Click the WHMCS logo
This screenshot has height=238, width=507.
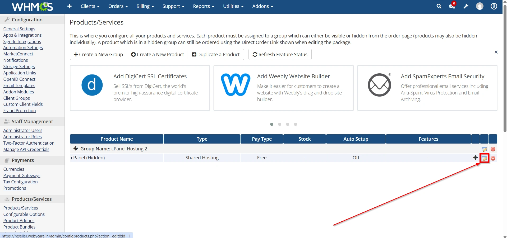(x=32, y=6)
